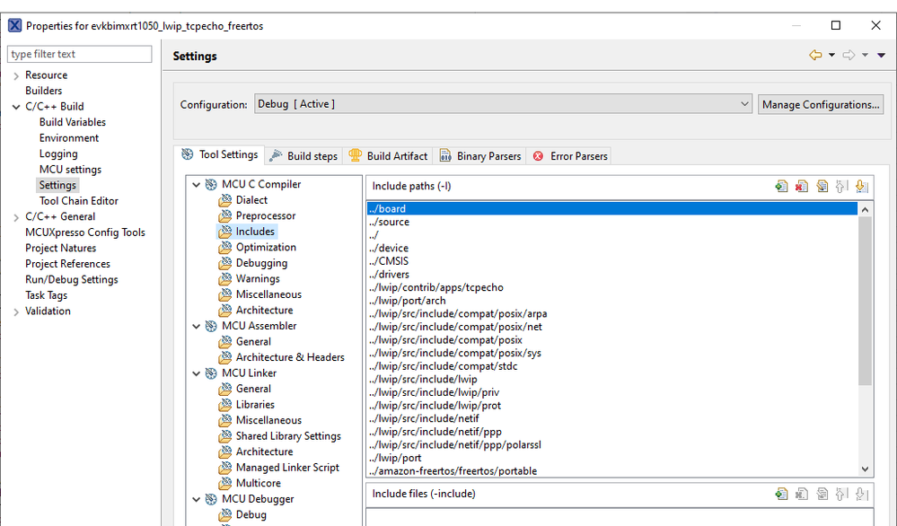
Task: Edit the selected include path
Action: pos(822,187)
